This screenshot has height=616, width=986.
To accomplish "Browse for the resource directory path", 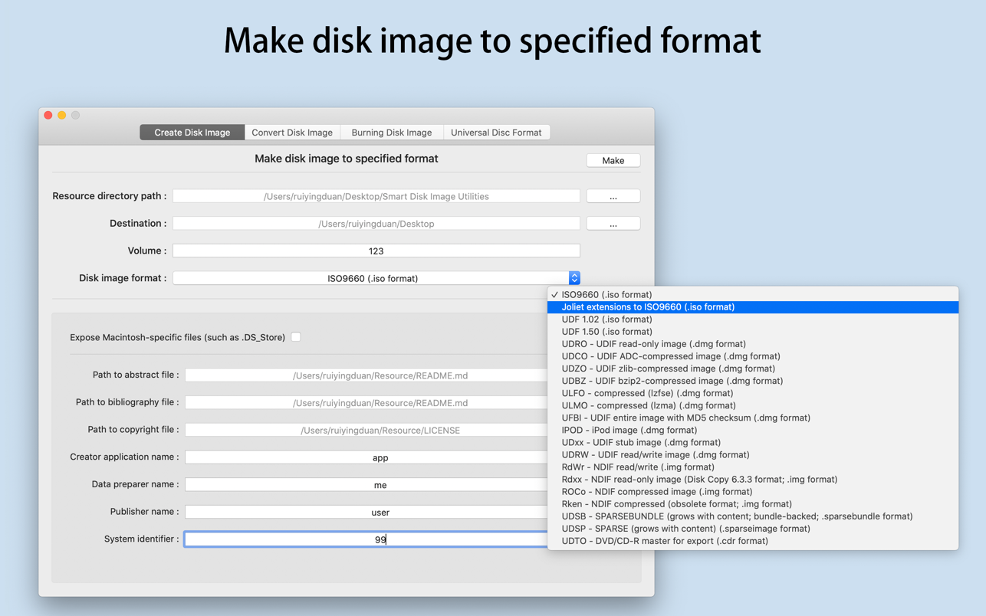I will [613, 197].
